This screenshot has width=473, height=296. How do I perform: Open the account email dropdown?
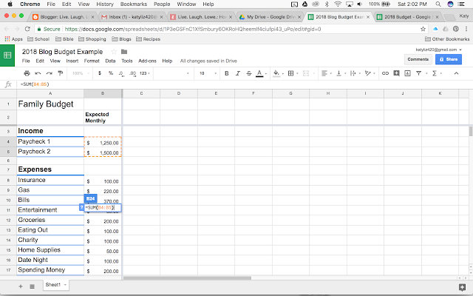[x=438, y=50]
